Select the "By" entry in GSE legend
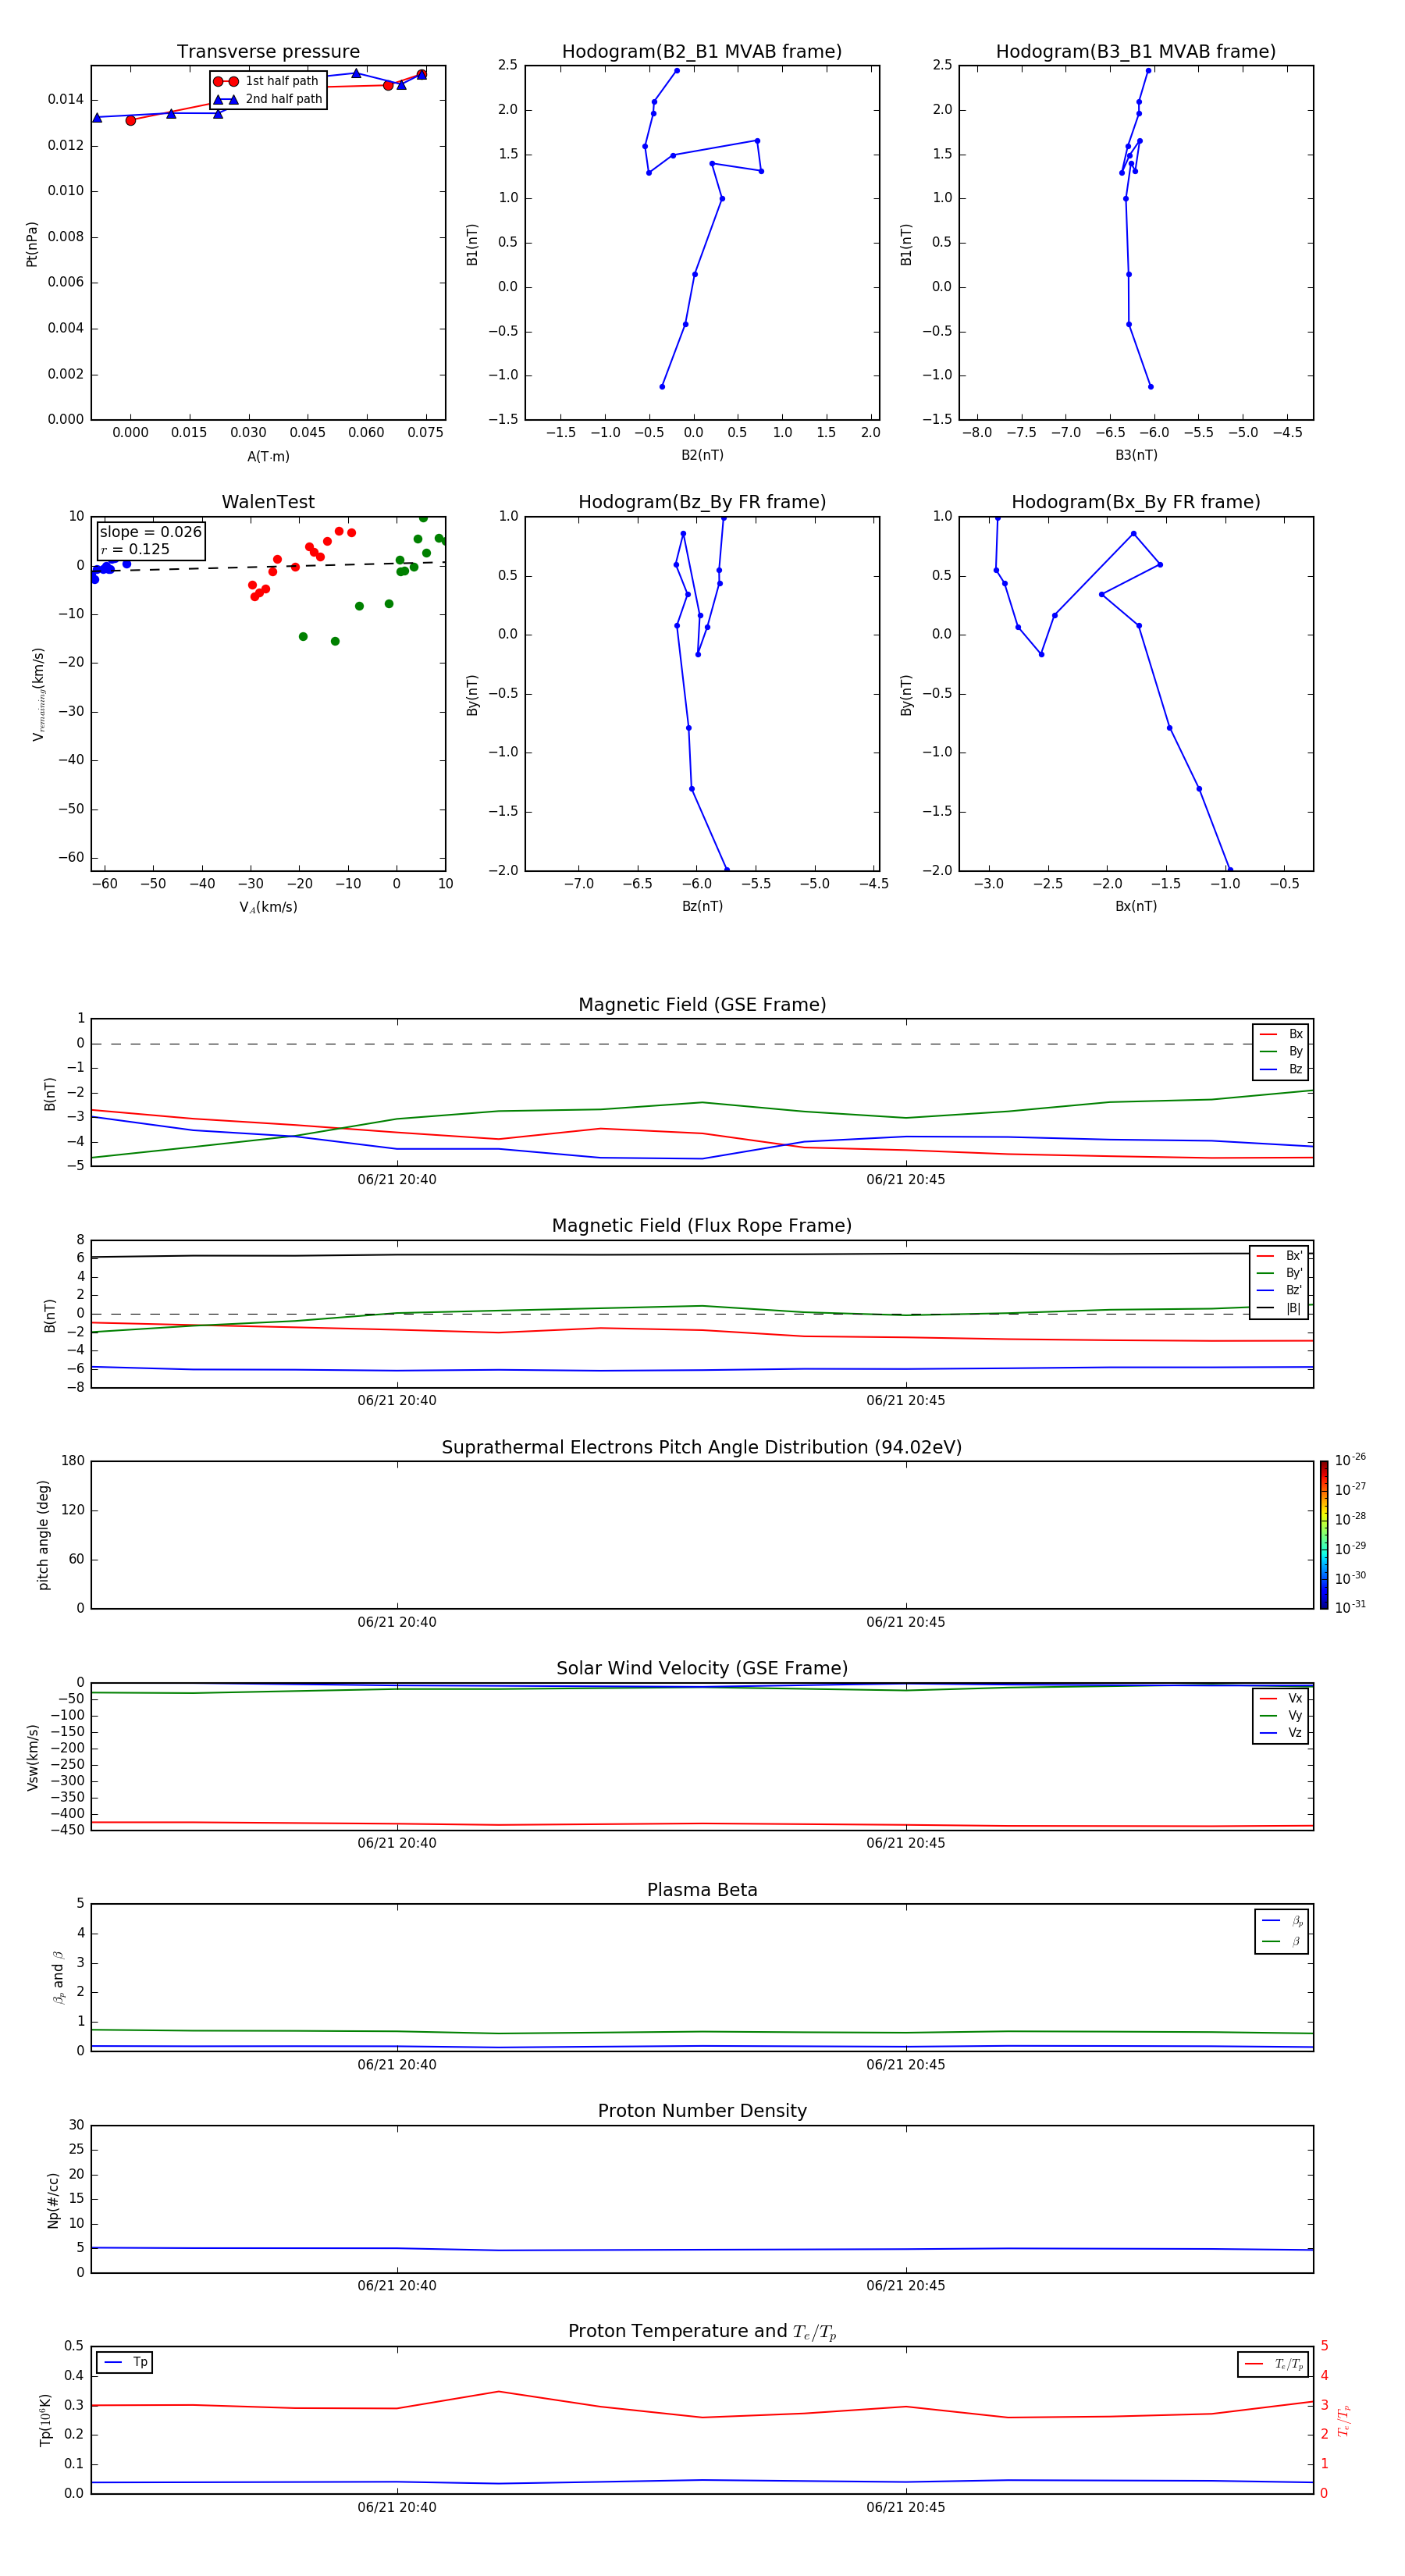Image resolution: width=1405 pixels, height=2576 pixels. pos(1281,1051)
